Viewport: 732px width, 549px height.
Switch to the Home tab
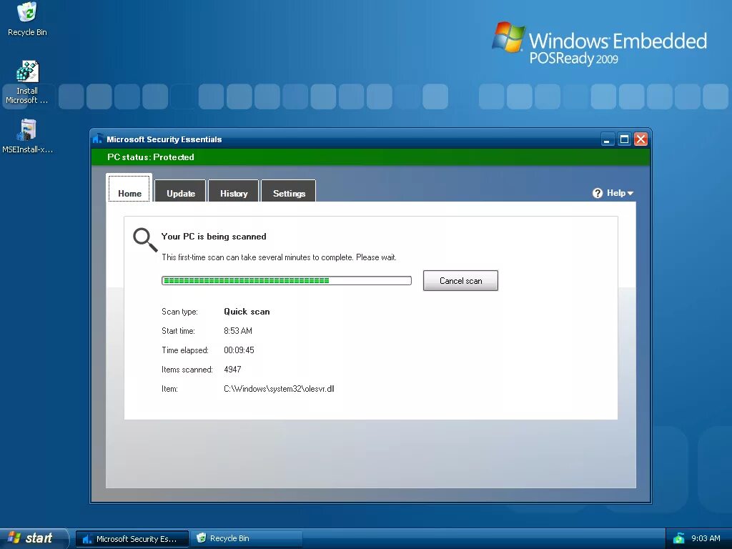[x=129, y=189]
